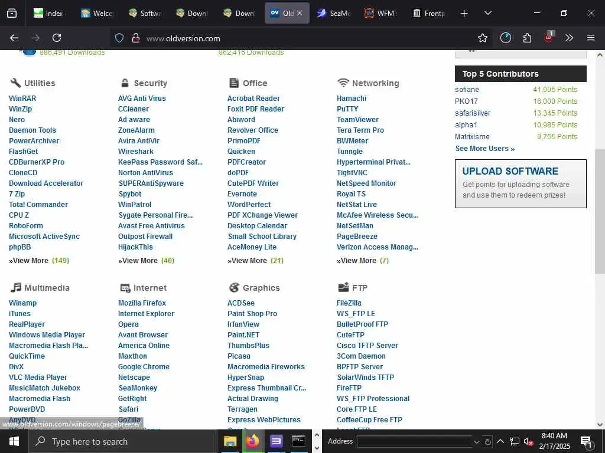Open the WinRAR link

[22, 99]
